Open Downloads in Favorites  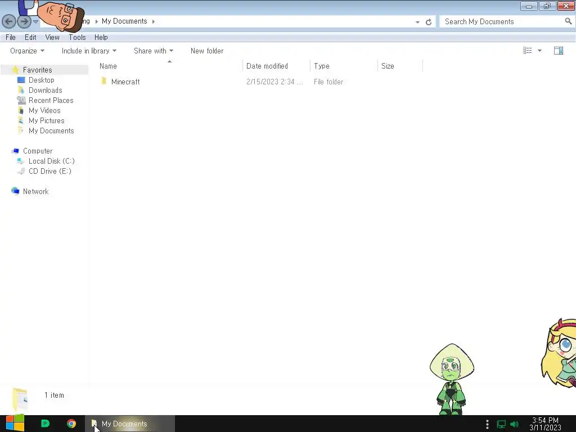click(45, 90)
